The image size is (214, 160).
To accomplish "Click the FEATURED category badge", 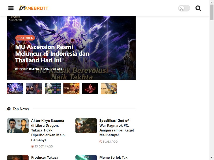I will pos(25,38).
